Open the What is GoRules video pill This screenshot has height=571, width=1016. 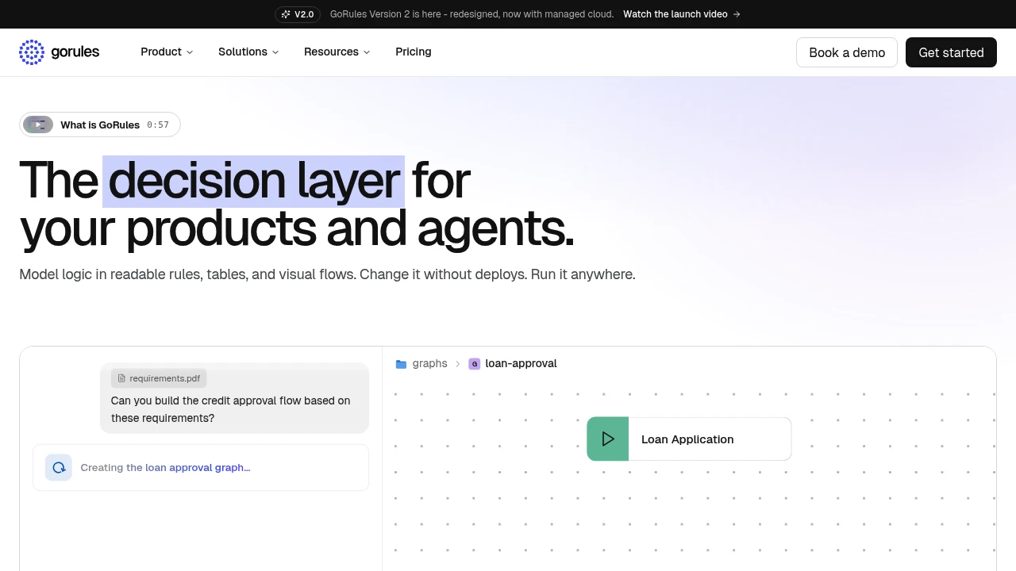100,125
